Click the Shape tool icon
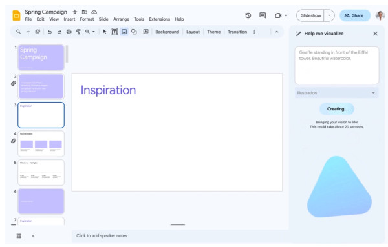388x247 pixels. [134, 32]
